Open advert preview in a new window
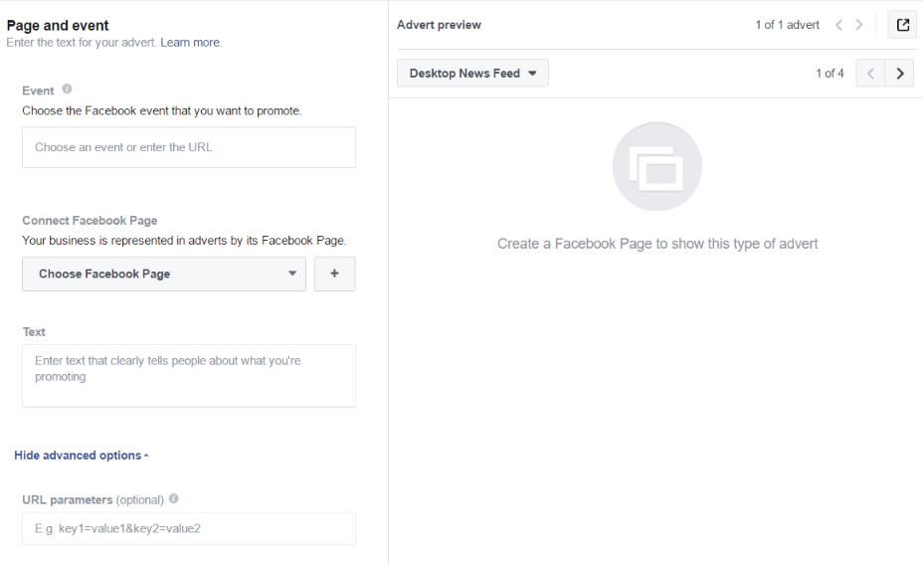This screenshot has width=923, height=564. tap(902, 25)
